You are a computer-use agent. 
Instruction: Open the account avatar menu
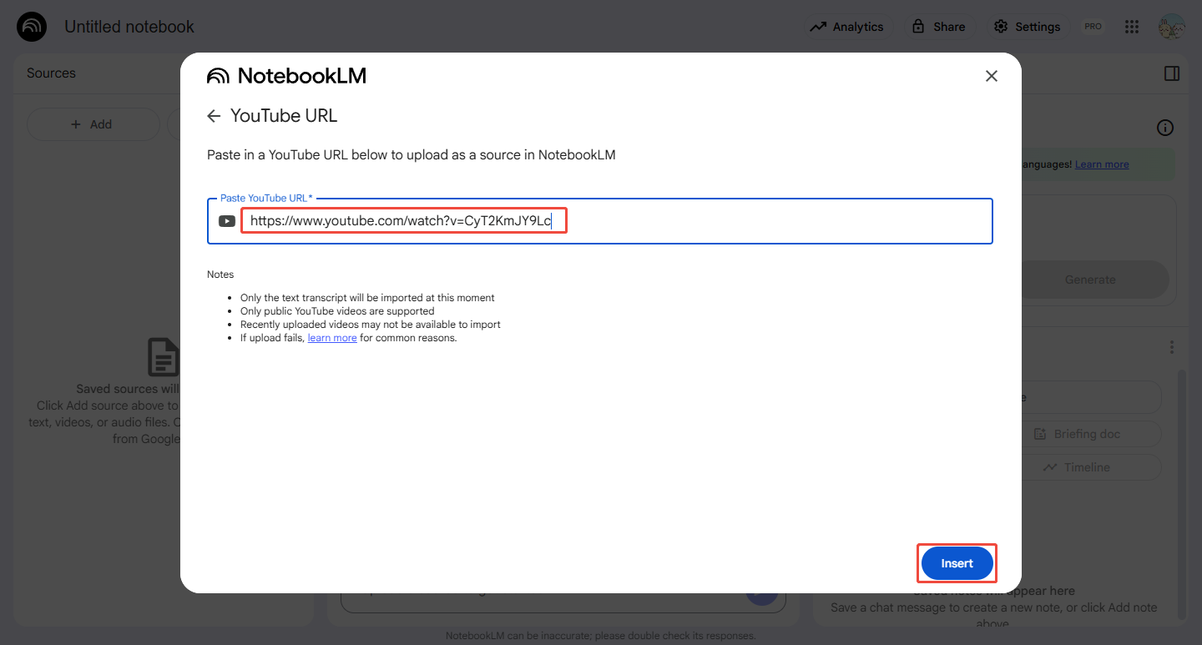(x=1172, y=27)
